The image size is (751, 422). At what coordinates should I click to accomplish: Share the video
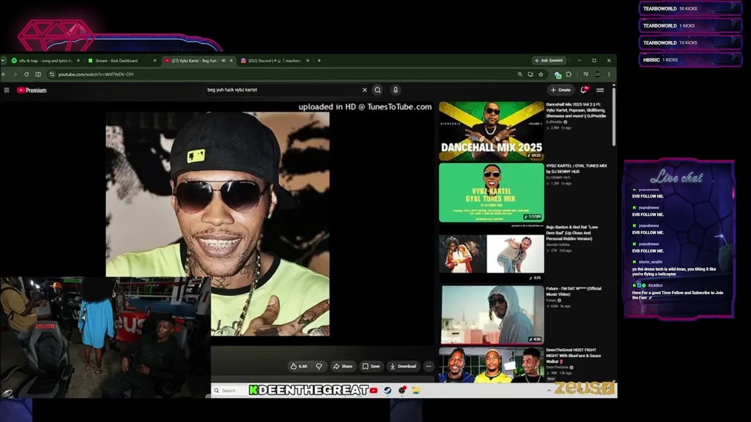[x=343, y=366]
